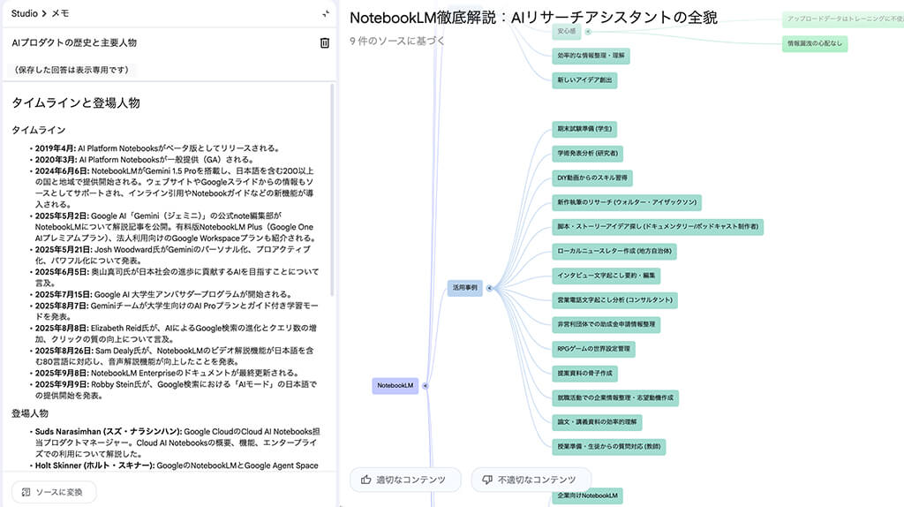904x507 pixels.
Task: Open the 期末試験準備 (学生) node
Action: pos(584,129)
